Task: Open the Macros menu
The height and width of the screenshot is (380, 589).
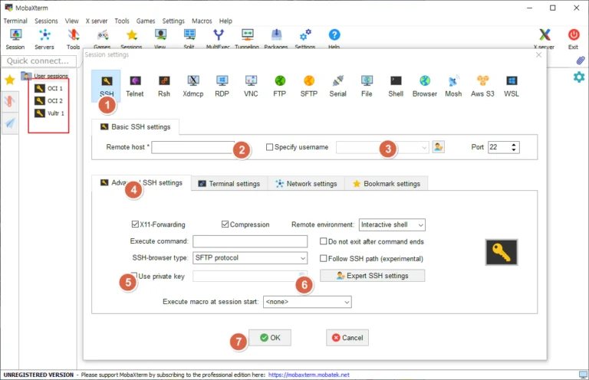Action: pos(202,21)
